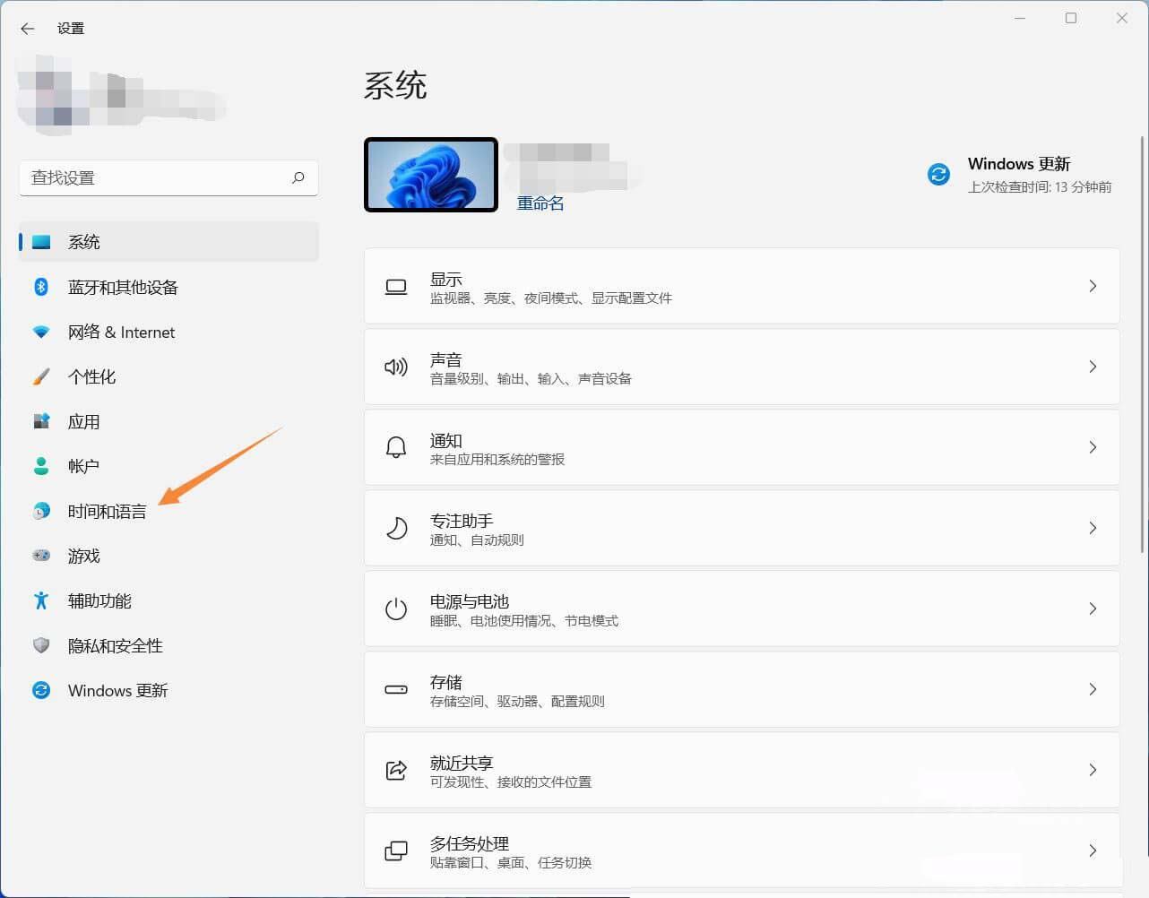This screenshot has width=1149, height=898.
Task: Click the 查找设置 search field
Action: coord(168,177)
